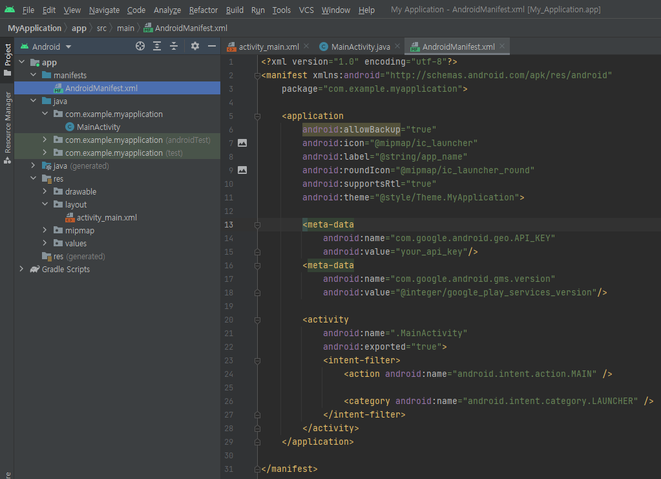
Task: Click the Collapse All icon in Project panel
Action: (x=174, y=46)
